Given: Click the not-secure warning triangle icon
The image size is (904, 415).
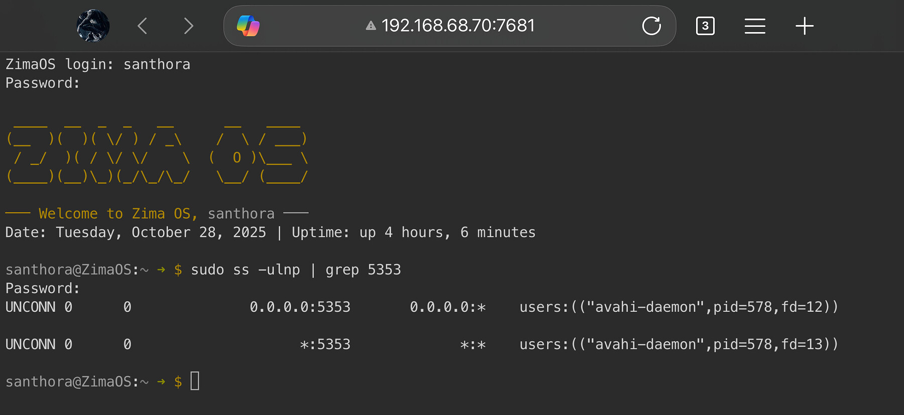Looking at the screenshot, I should pos(371,26).
